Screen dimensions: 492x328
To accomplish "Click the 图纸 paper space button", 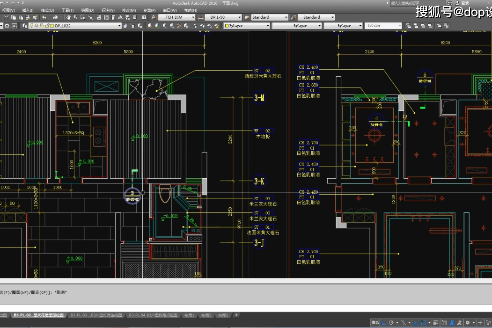I will tap(375, 323).
